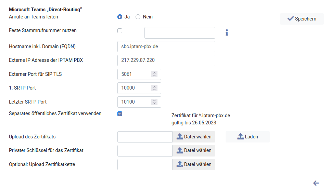This screenshot has width=330, height=190.
Task: Click the Speichern button
Action: pyautogui.click(x=302, y=19)
